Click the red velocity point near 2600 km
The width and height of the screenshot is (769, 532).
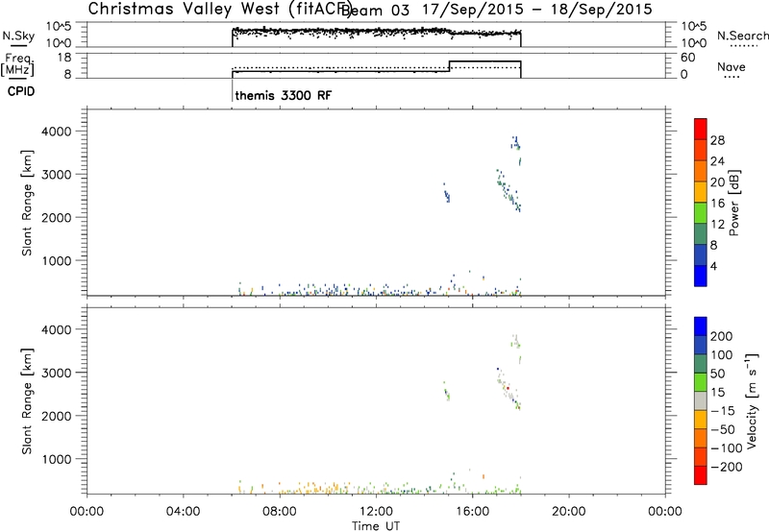[x=508, y=388]
